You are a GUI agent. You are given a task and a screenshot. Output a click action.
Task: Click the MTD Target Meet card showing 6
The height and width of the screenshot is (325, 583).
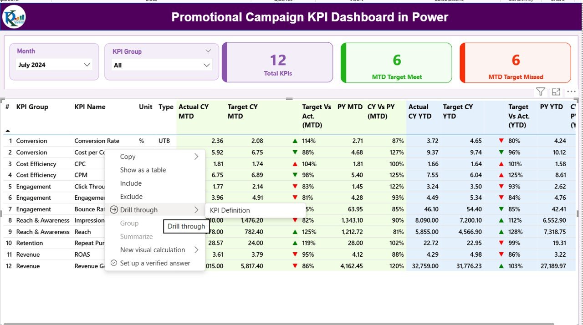pyautogui.click(x=396, y=63)
